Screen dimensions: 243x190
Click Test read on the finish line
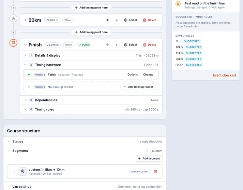204,3
